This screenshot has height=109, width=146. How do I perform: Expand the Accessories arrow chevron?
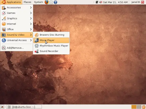click(x=31, y=7)
